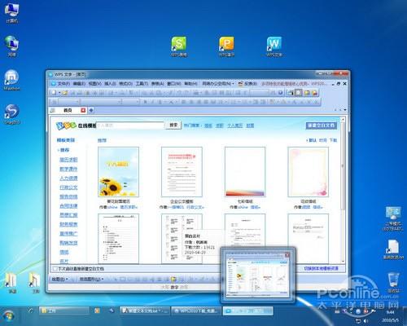Select the pink 花边信纸 template thumbnail

309,172
